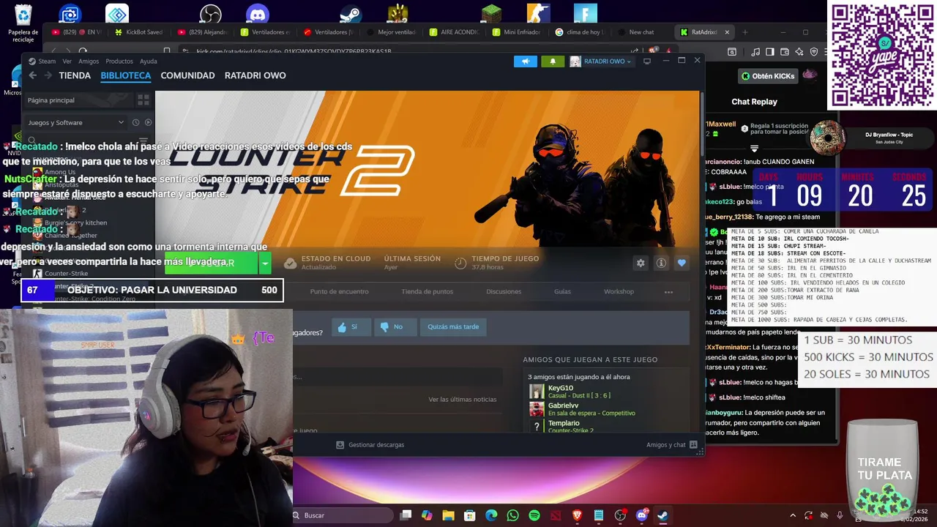Open the Ver menu
This screenshot has width=937, height=527.
tap(67, 61)
